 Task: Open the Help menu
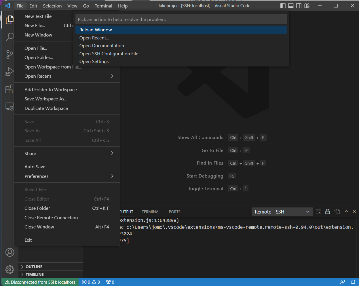123,6
